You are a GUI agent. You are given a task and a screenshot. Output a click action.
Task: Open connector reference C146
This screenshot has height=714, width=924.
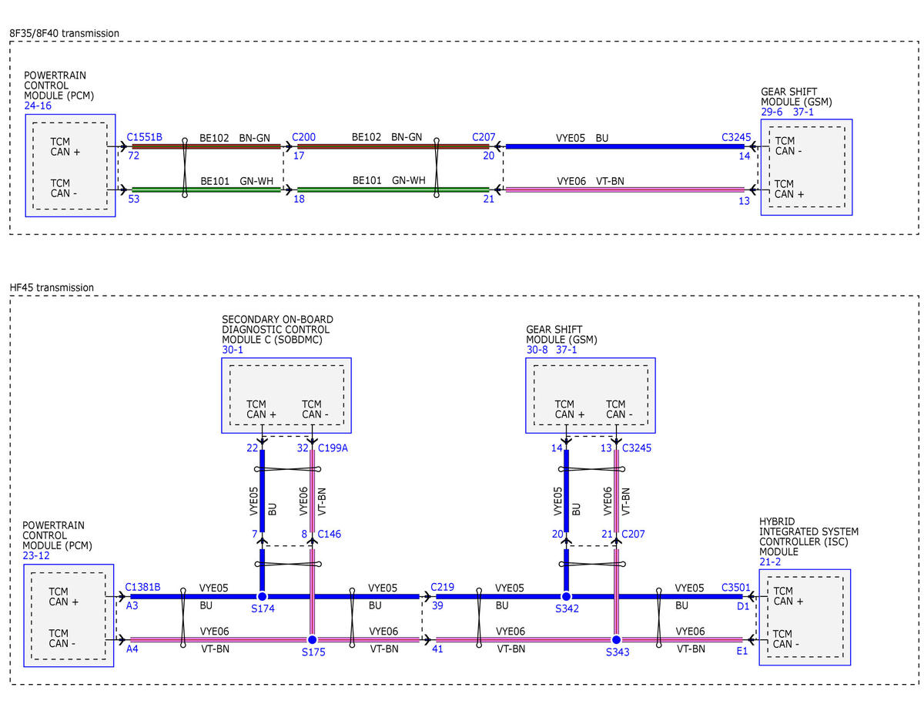pos(330,534)
